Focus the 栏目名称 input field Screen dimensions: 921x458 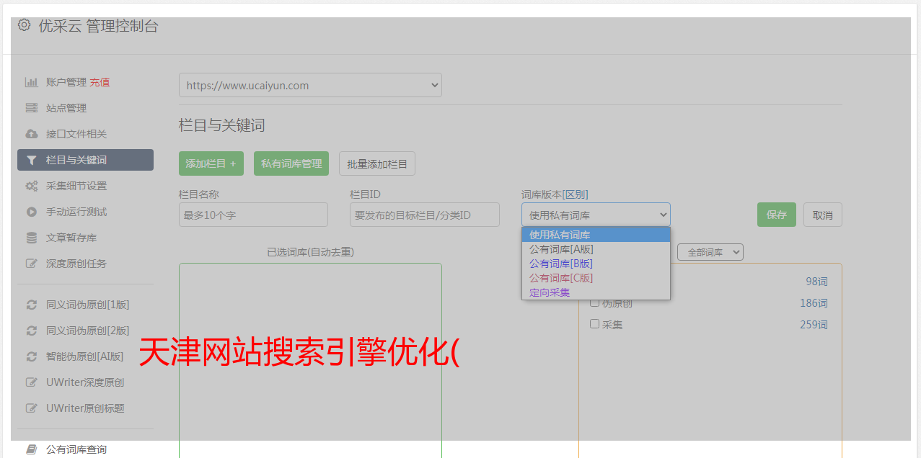tap(253, 215)
